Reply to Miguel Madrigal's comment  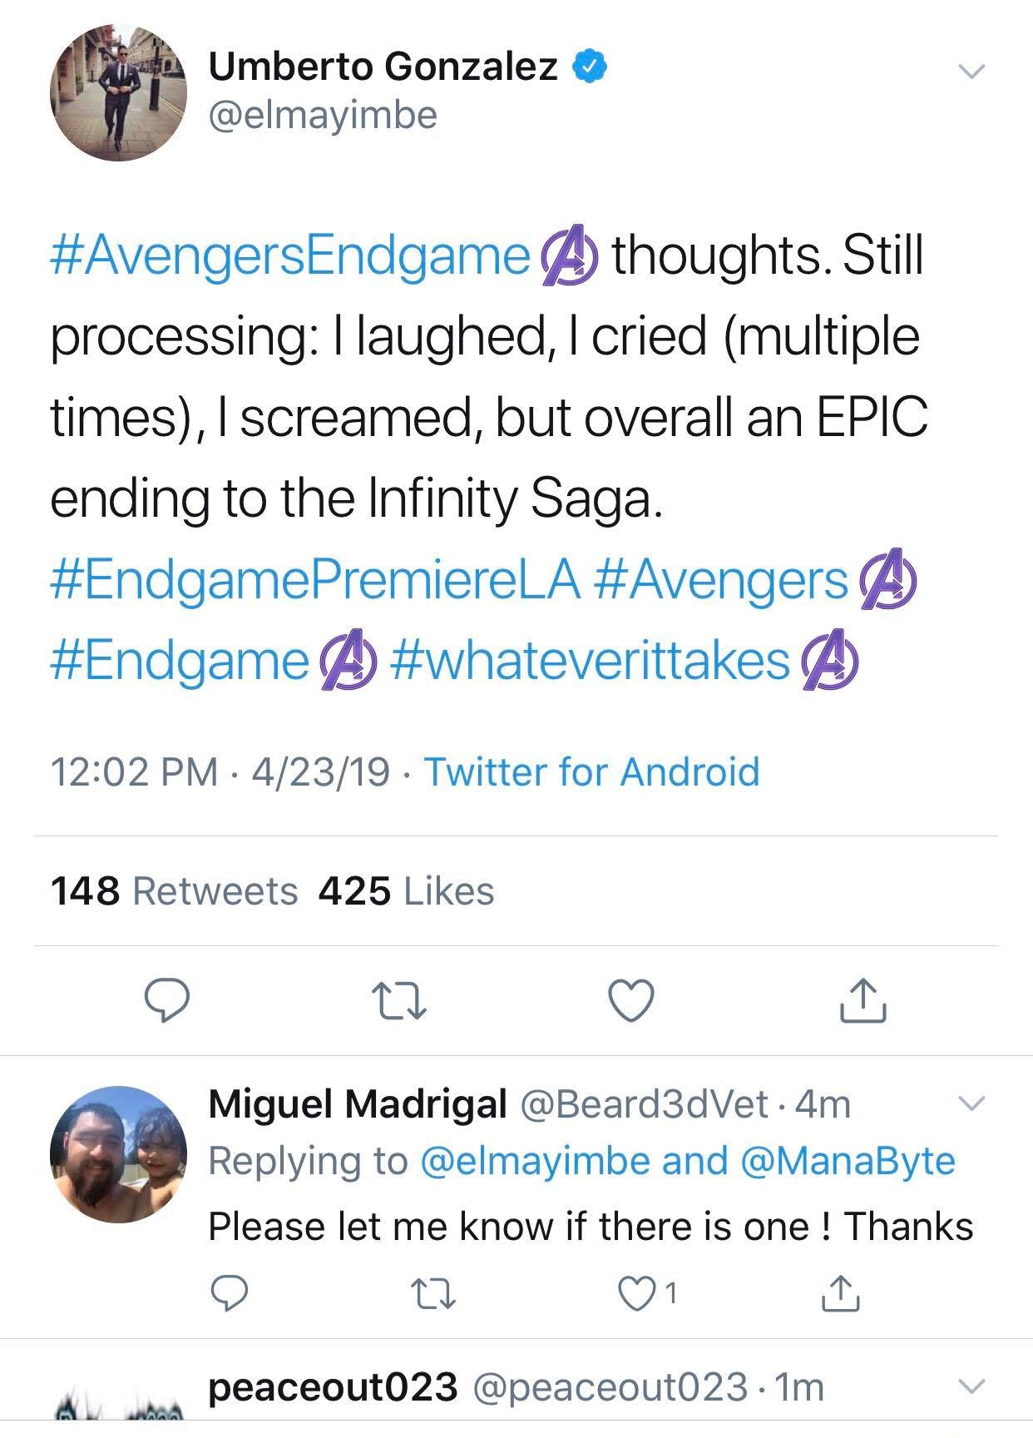[229, 1292]
